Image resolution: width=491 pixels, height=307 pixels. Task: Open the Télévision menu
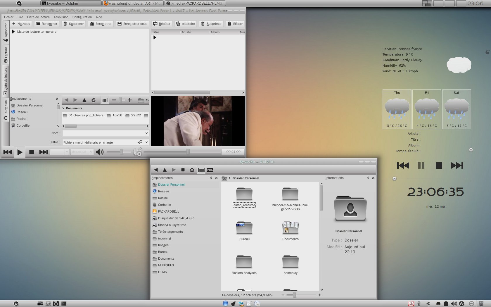[61, 17]
